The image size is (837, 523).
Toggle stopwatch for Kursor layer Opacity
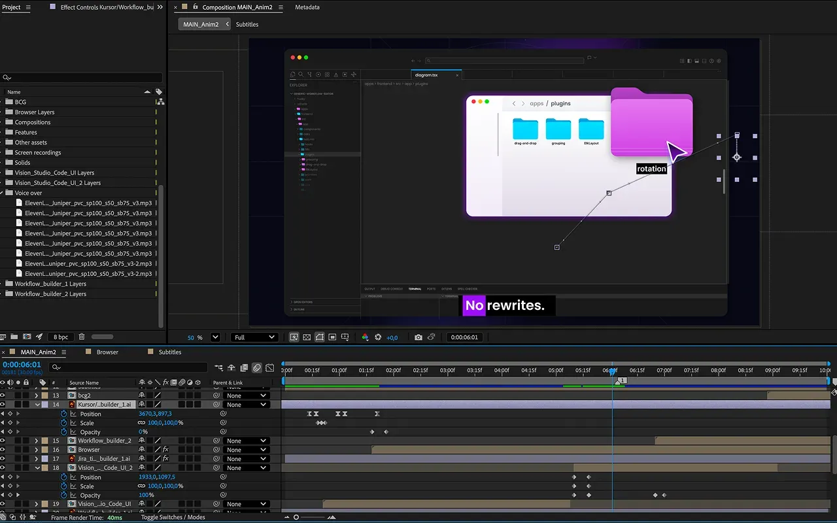pos(64,432)
